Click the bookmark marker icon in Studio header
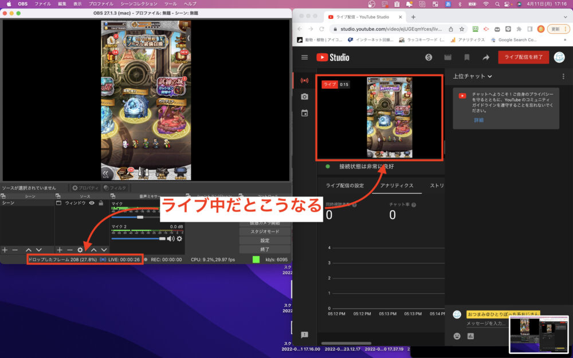573x358 pixels. tap(466, 57)
